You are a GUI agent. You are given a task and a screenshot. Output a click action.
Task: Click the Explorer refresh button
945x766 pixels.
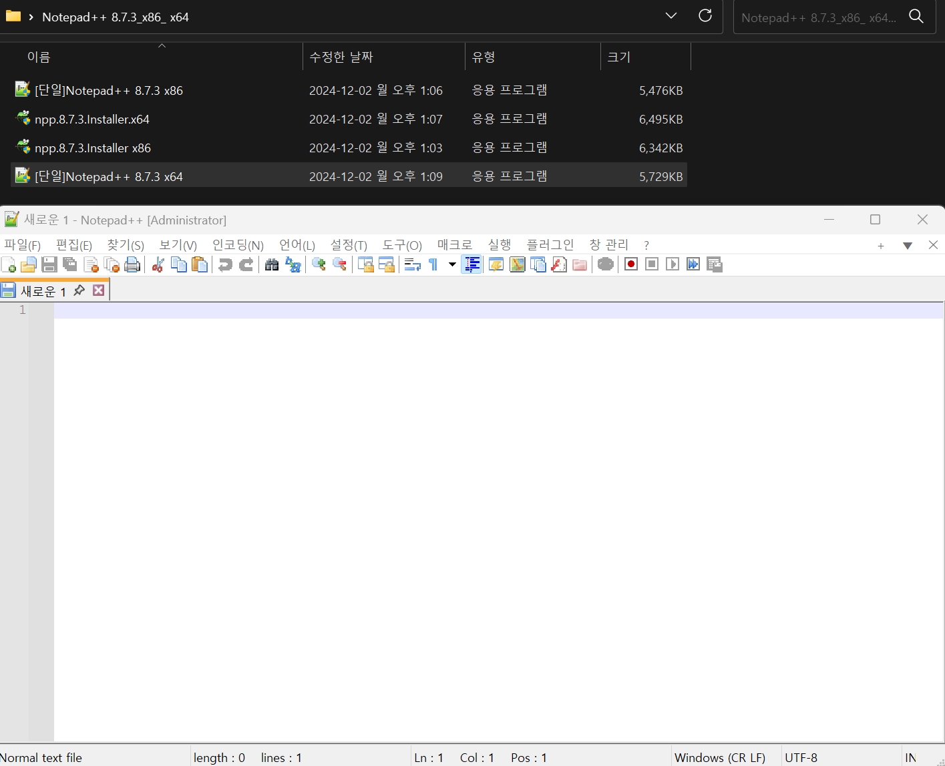click(705, 16)
